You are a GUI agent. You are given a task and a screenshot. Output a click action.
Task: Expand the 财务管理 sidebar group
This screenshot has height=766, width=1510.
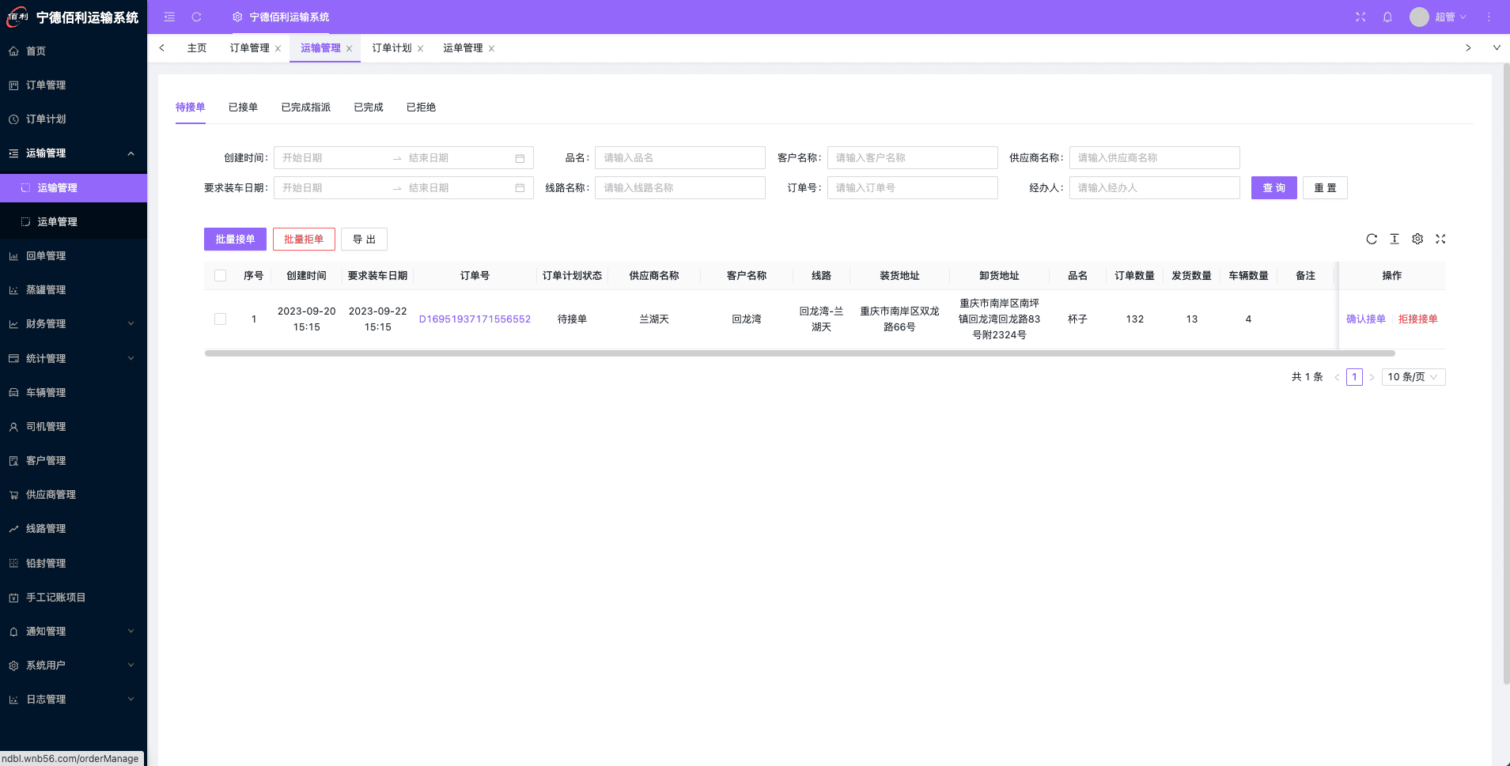(x=74, y=323)
